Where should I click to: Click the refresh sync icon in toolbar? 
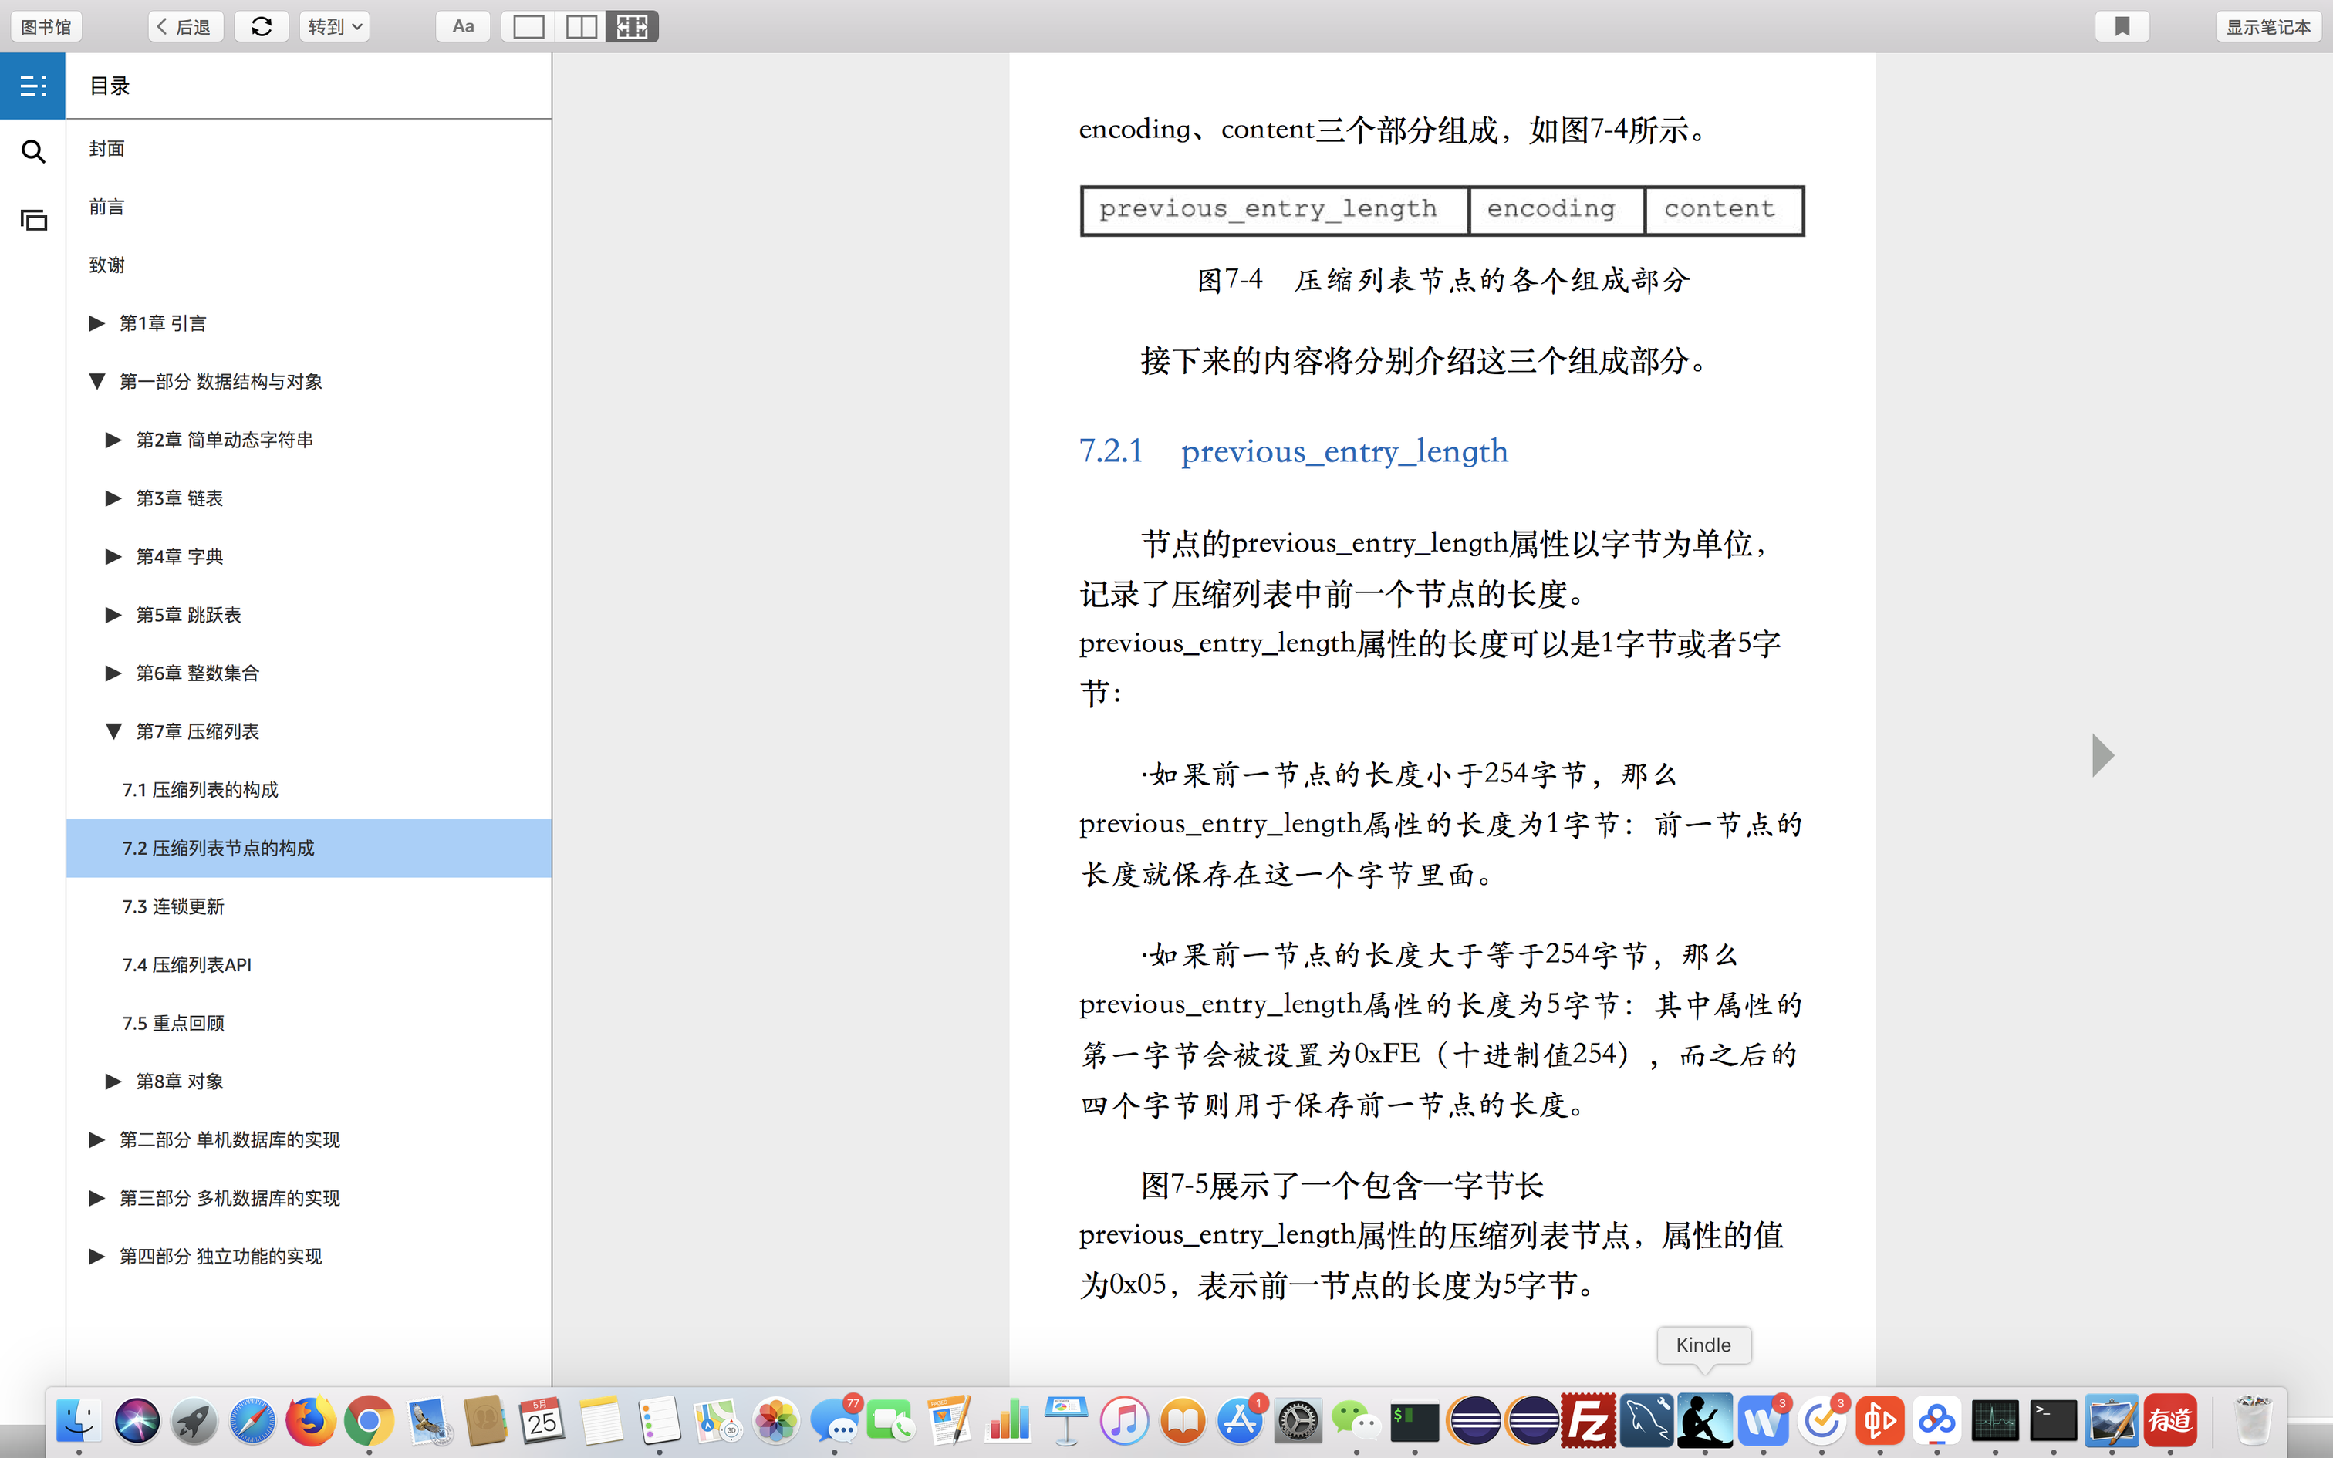coord(262,26)
